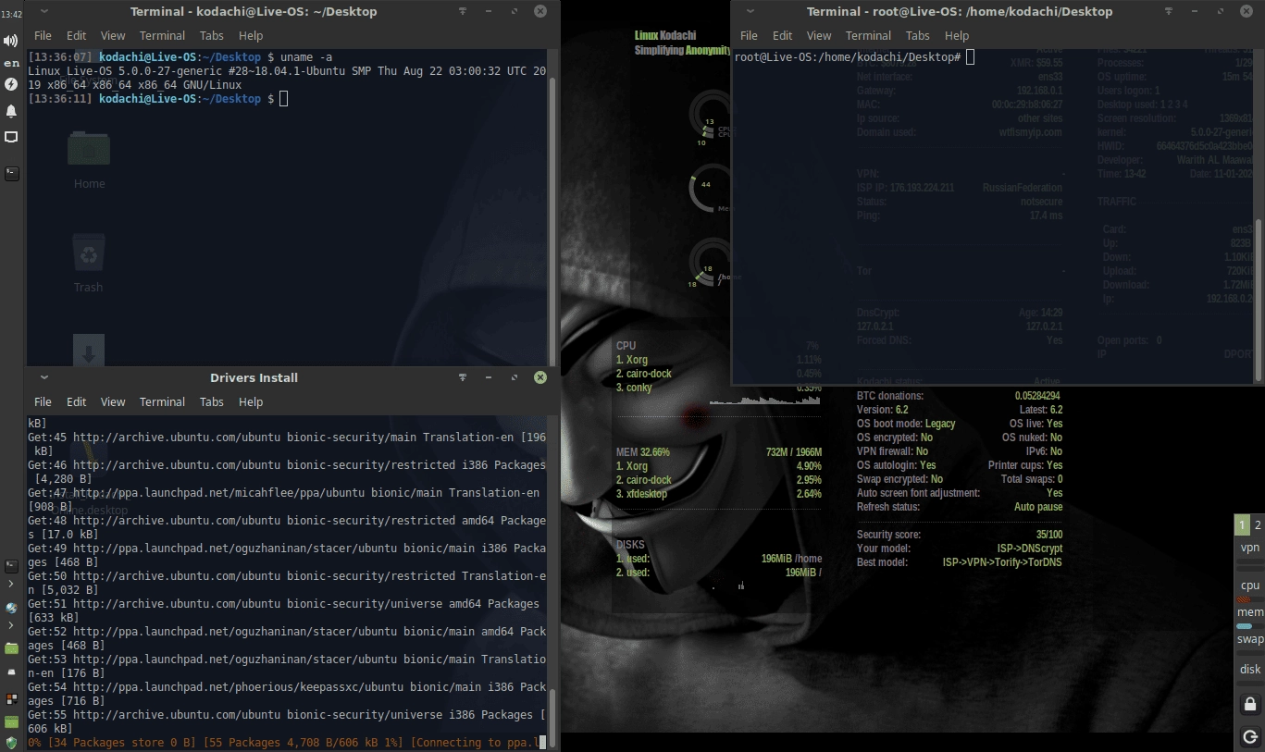Click the green shield icon at panel bottom
Image resolution: width=1265 pixels, height=752 pixels.
click(x=11, y=742)
